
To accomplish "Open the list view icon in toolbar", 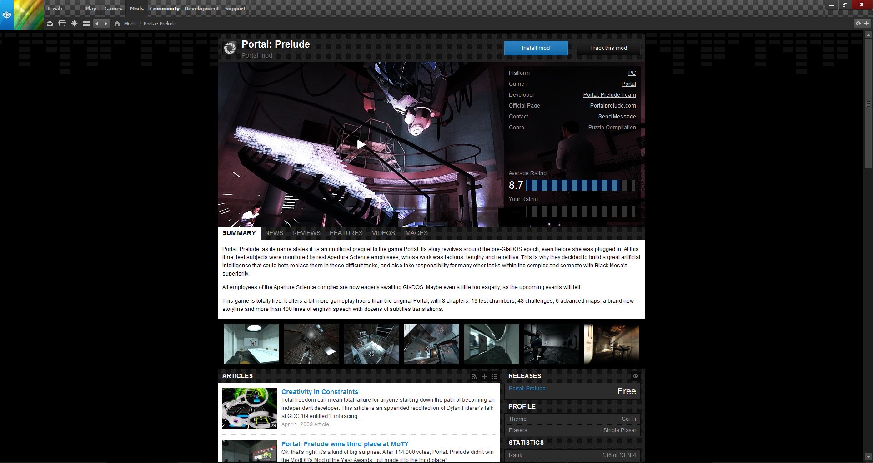I will [86, 24].
